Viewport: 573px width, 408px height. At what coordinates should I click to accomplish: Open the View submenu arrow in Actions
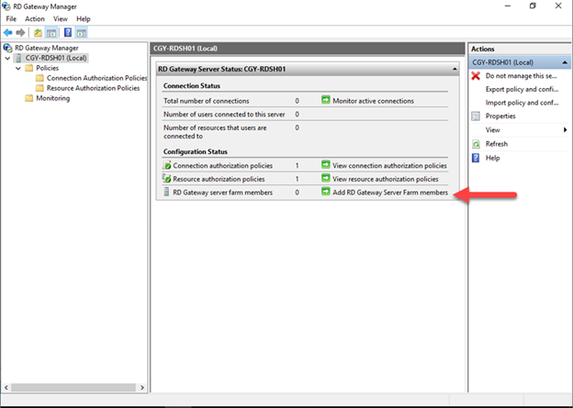click(566, 130)
